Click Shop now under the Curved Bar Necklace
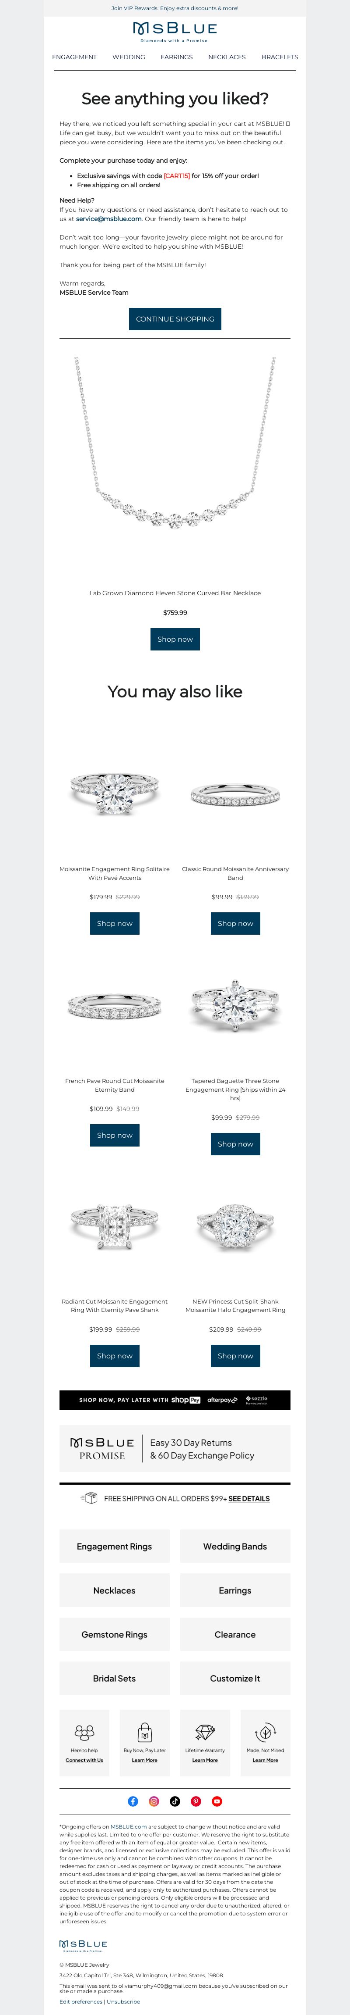 click(175, 639)
